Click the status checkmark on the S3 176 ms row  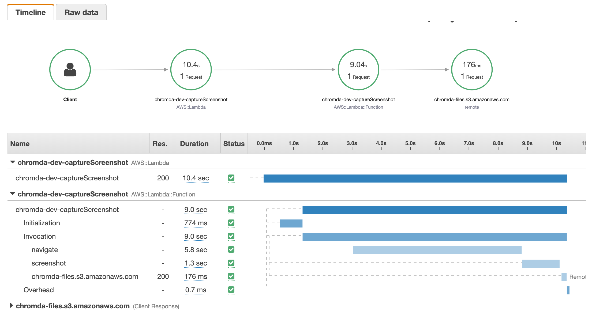[231, 276]
